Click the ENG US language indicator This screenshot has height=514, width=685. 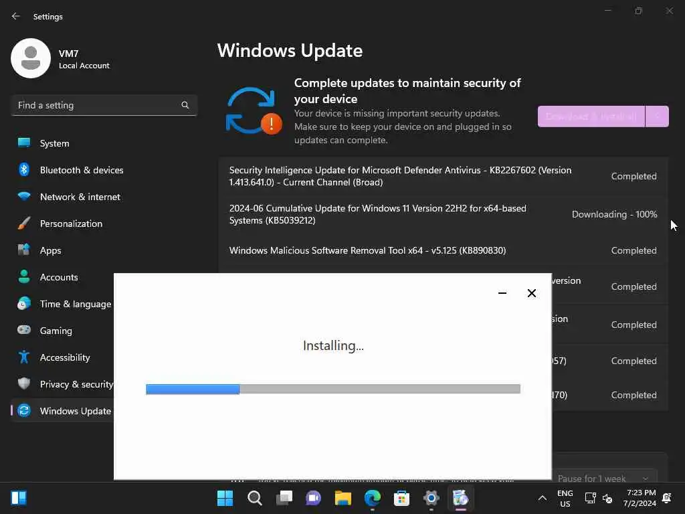pyautogui.click(x=565, y=498)
